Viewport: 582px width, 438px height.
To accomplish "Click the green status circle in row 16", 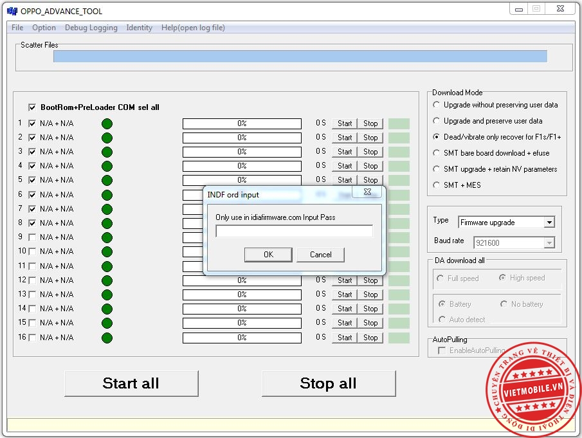I will [x=107, y=338].
